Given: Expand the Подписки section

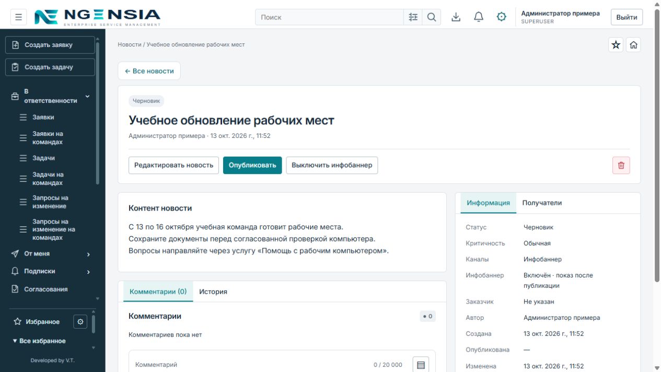Looking at the screenshot, I should point(50,272).
